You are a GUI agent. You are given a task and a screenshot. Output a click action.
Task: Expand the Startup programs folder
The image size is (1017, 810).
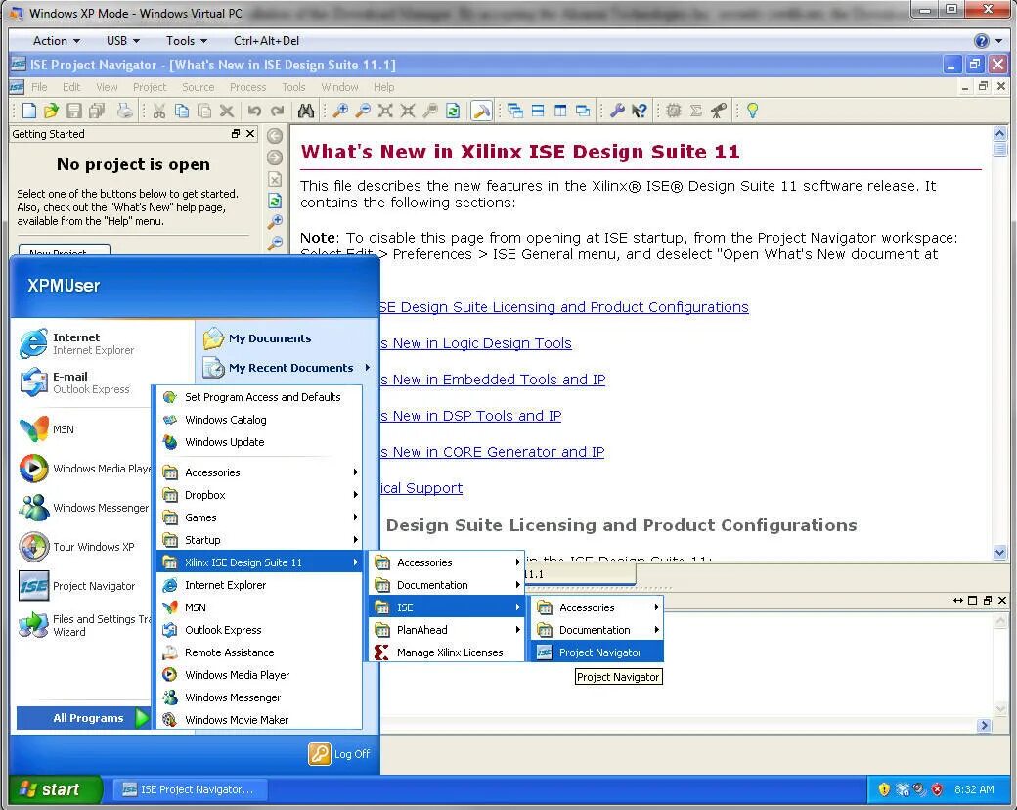[x=259, y=540]
